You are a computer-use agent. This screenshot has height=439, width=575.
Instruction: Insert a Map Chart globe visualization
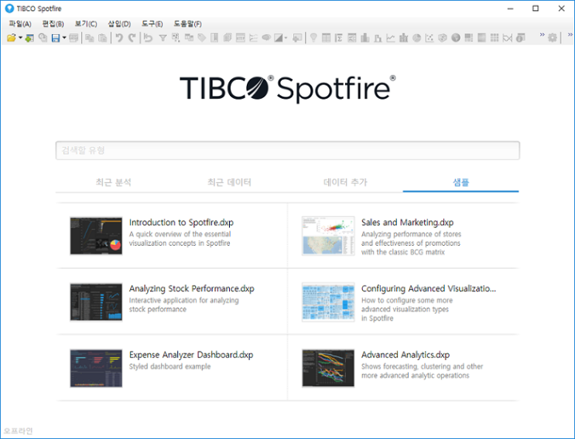[456, 38]
